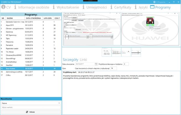Image resolution: width=181 pixels, height=115 pixels.
Task: Open the date picker calendar icon
Action: 96,64
